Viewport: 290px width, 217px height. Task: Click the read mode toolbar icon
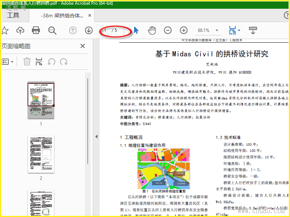(253, 30)
